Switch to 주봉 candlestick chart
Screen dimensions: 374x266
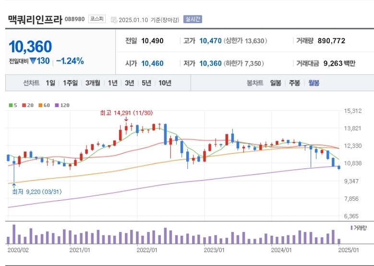(x=294, y=83)
